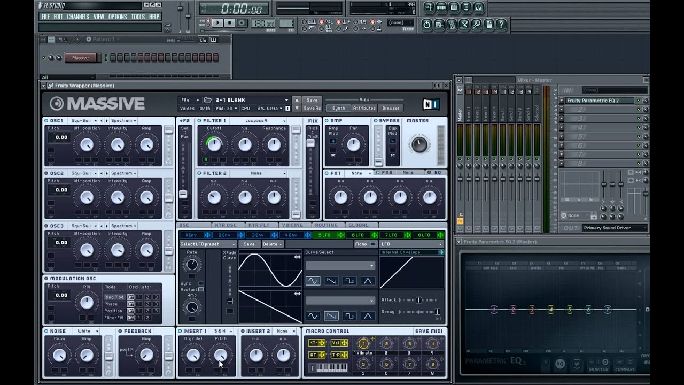
Task: Start playback with the transport play button
Action: [217, 22]
